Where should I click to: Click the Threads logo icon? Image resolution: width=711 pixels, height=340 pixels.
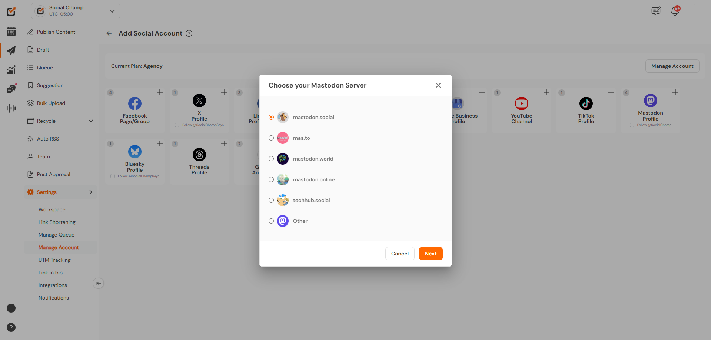[x=199, y=155]
